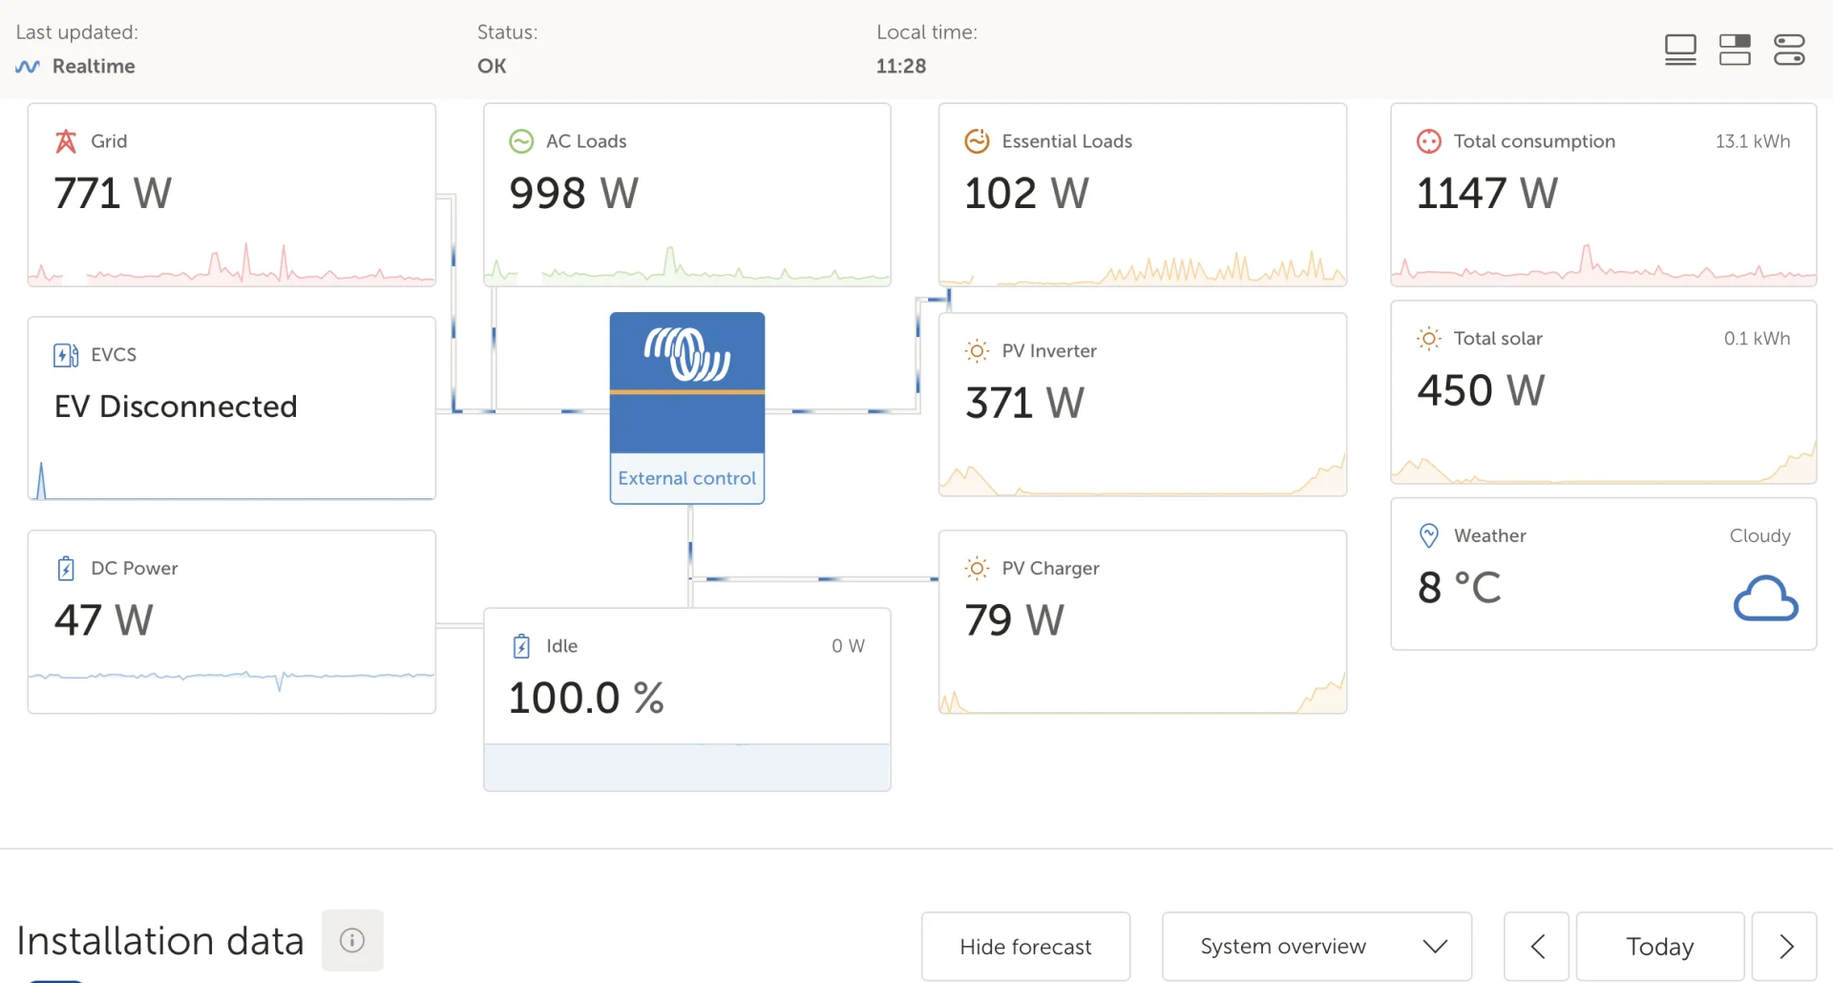Viewport: 1833px width, 983px height.
Task: Click the Realtime wave icon
Action: 28,67
